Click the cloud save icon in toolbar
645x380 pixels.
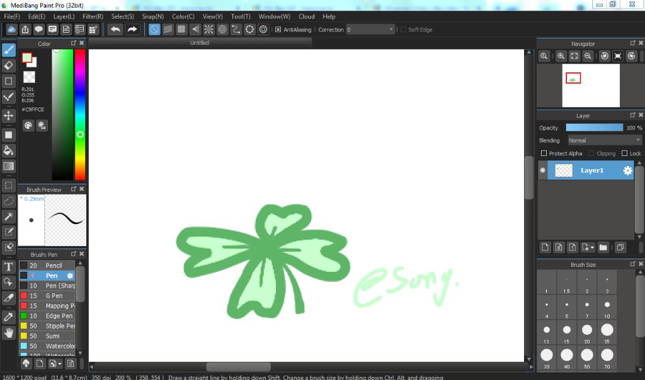click(11, 29)
